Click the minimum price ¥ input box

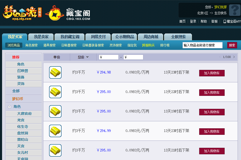(109, 57)
